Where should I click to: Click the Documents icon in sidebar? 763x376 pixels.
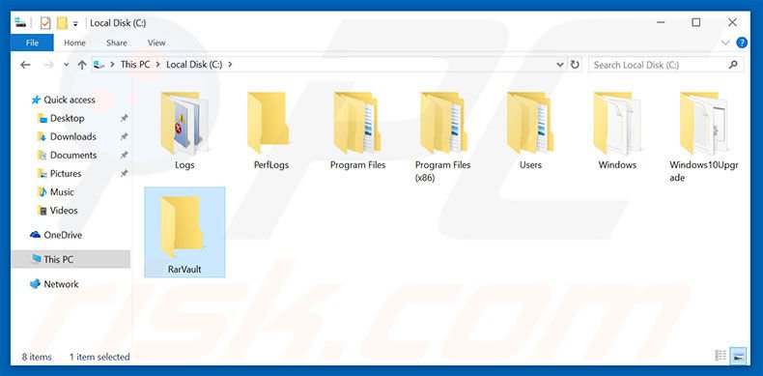click(x=42, y=156)
